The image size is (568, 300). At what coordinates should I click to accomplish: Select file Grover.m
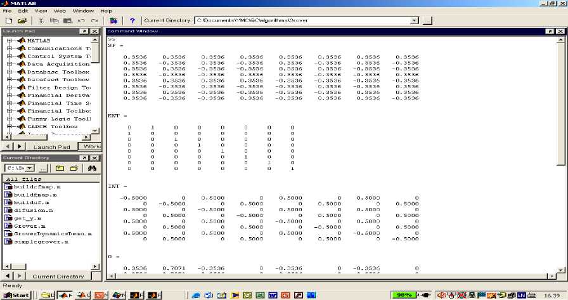tap(29, 226)
